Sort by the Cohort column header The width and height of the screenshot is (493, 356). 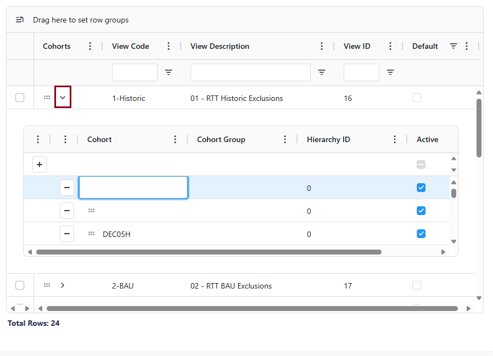99,139
